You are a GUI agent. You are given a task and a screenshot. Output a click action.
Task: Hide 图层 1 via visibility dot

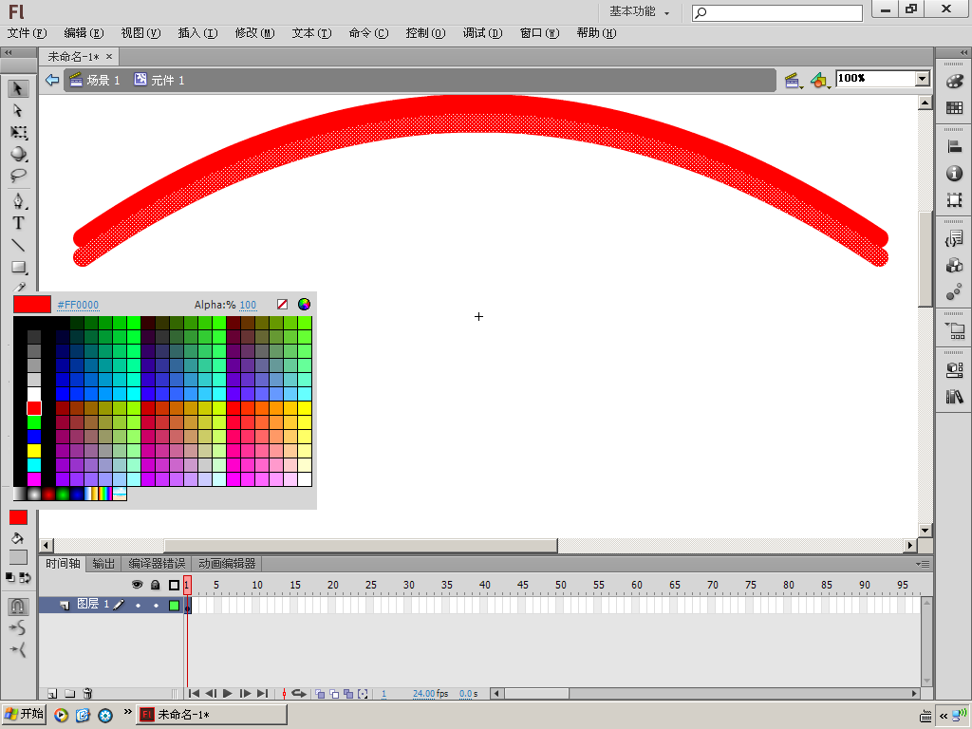click(x=138, y=605)
